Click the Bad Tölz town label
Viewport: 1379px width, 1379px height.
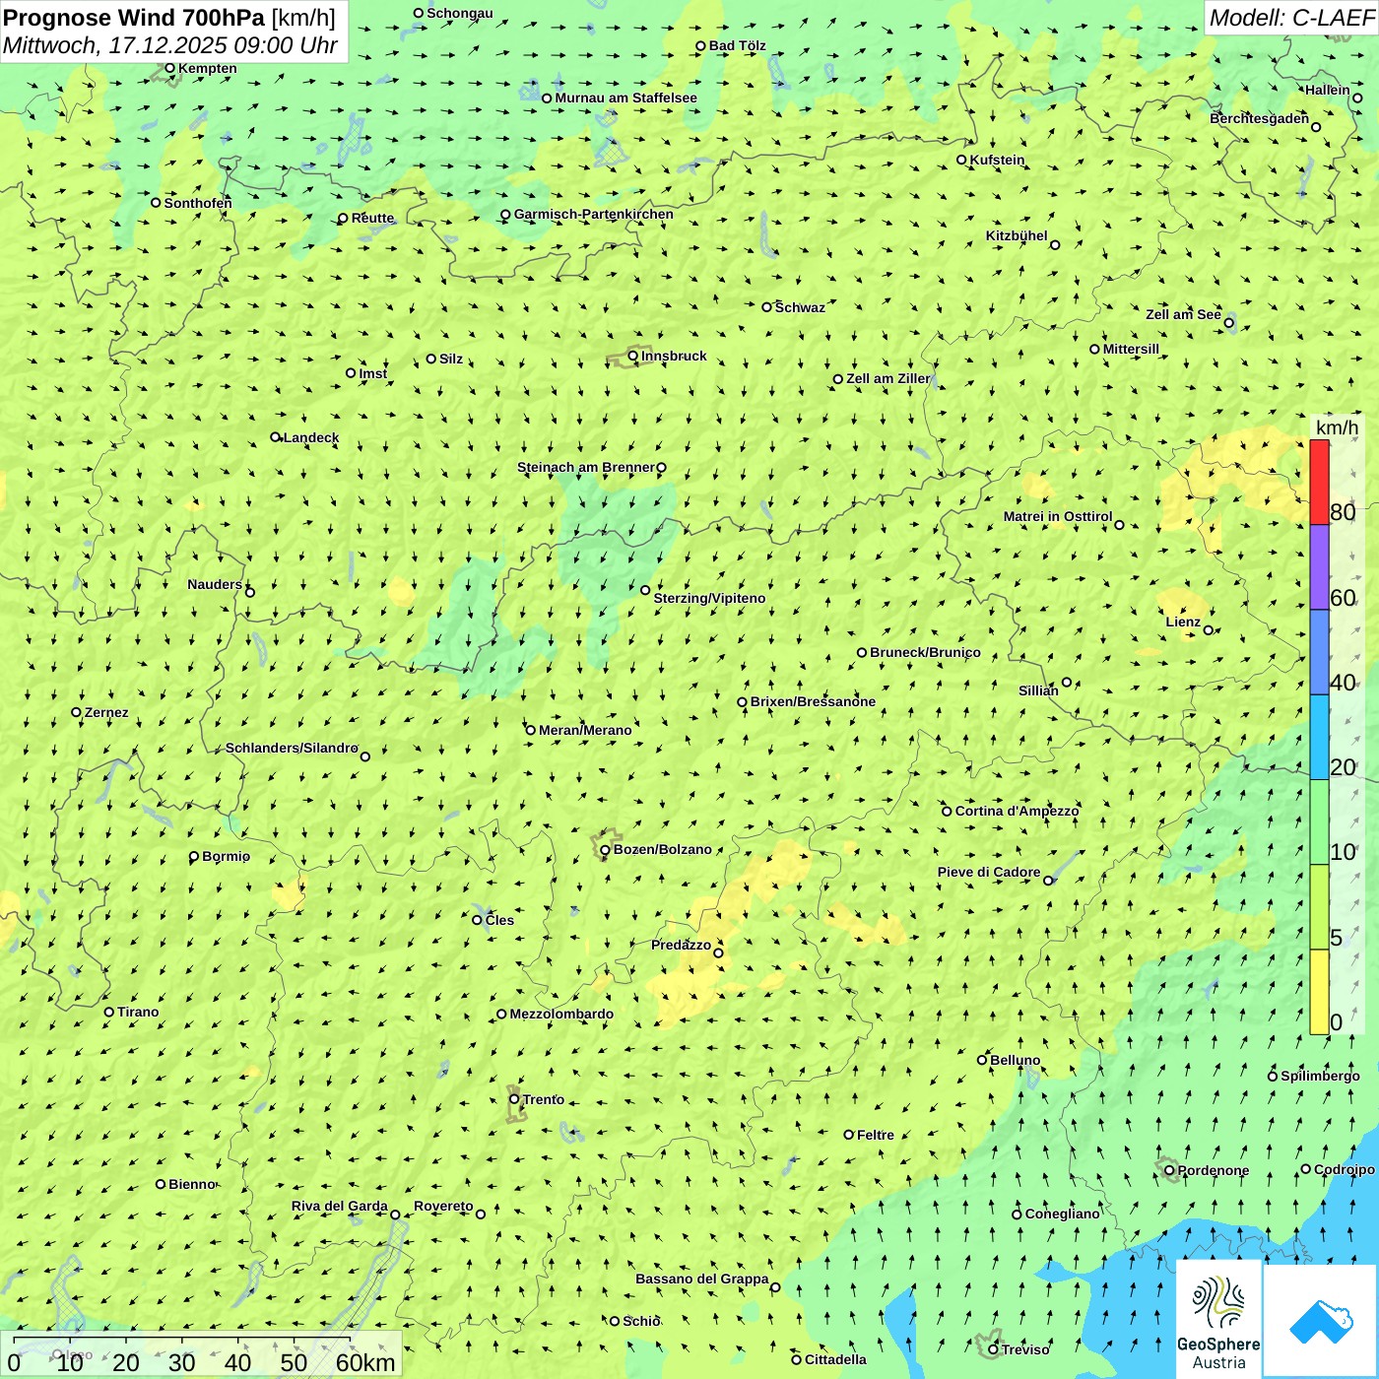[x=738, y=45]
